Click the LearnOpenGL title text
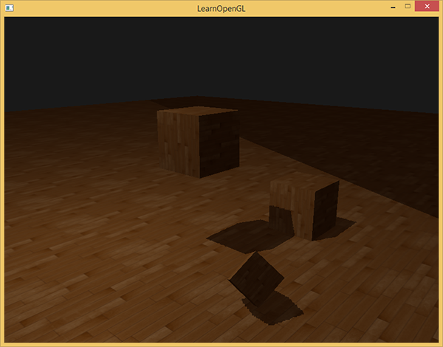 (221, 8)
